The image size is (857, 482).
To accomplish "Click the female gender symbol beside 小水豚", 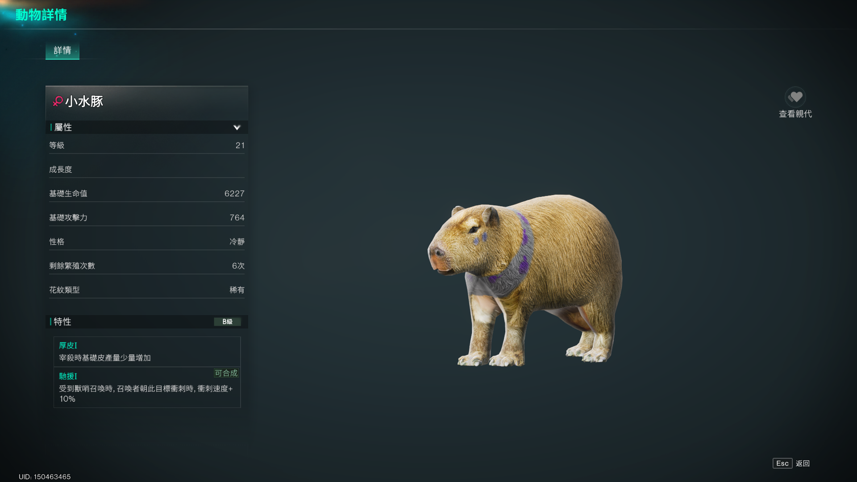I will pos(58,101).
